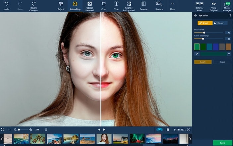Open the Restore tool
Screen dimensions: 233x146
[x=159, y=6]
